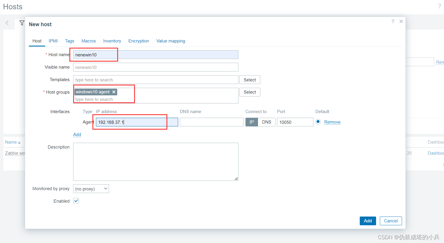
Task: Open the Encryption tab
Action: pyautogui.click(x=139, y=41)
